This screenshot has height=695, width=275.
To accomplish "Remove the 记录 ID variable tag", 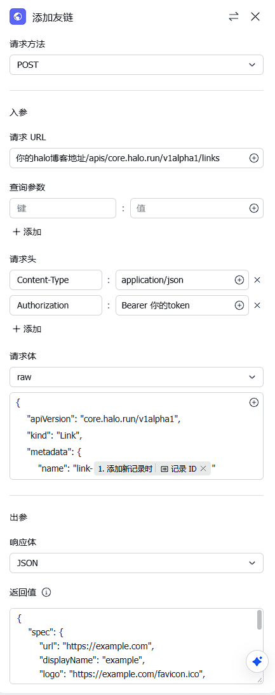I will (203, 468).
